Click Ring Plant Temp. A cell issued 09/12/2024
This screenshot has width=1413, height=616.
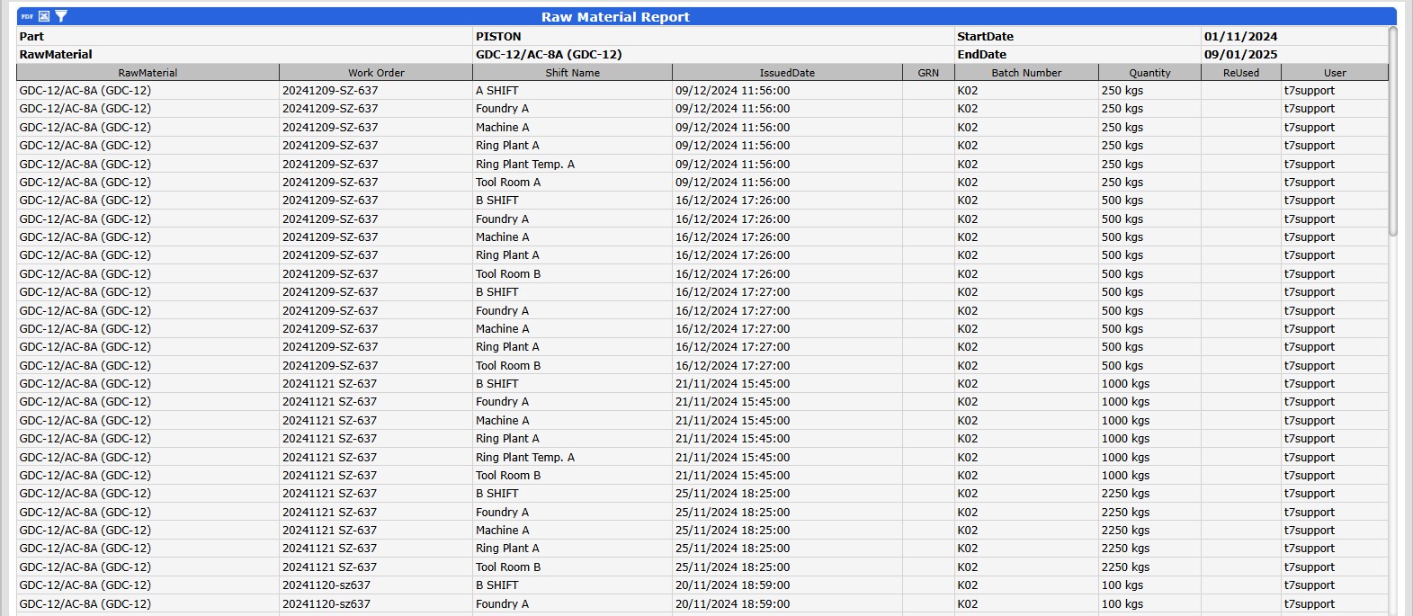571,165
